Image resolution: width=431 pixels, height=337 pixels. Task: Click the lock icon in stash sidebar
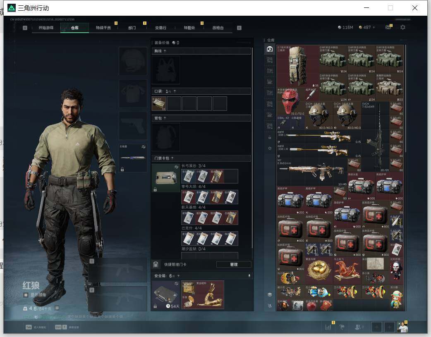270,137
